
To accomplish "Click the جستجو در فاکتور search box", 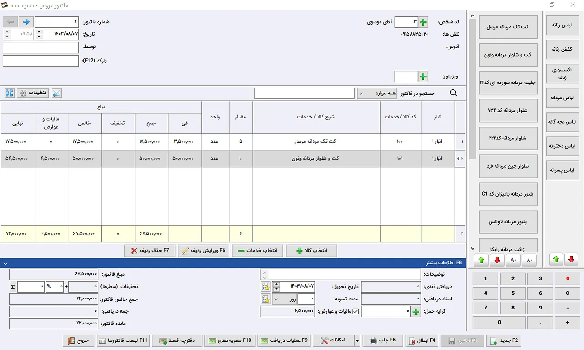I will (304, 93).
